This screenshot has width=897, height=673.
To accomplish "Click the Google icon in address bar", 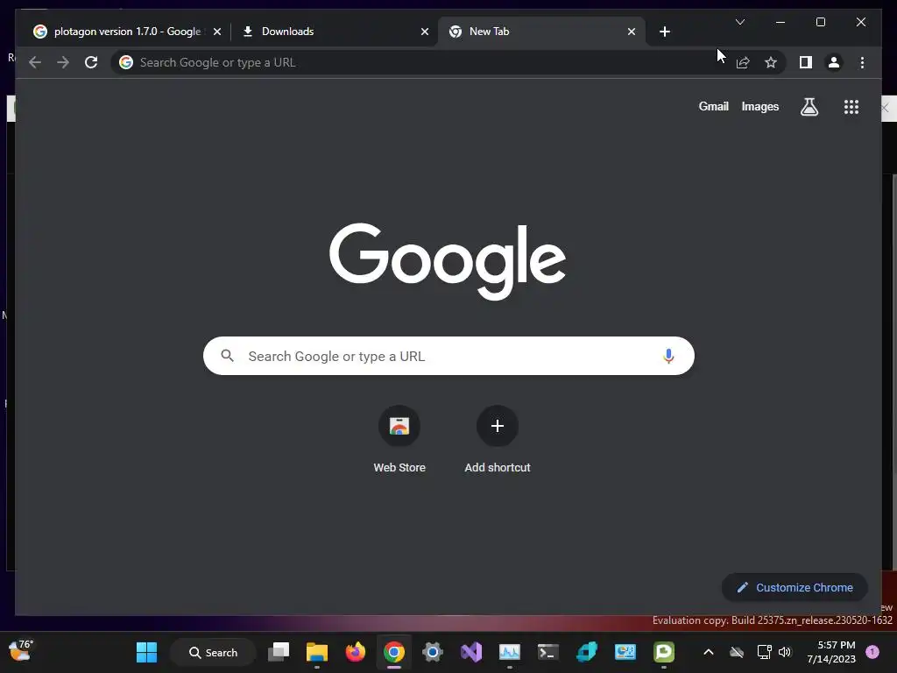I will click(x=126, y=62).
